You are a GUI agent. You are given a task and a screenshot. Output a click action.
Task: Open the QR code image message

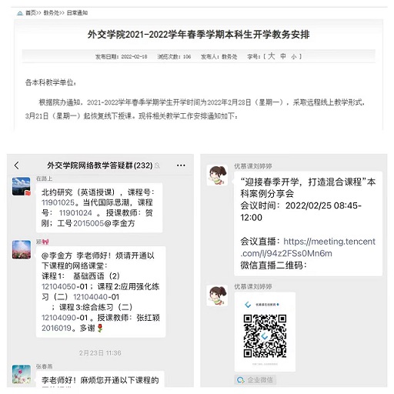point(265,332)
